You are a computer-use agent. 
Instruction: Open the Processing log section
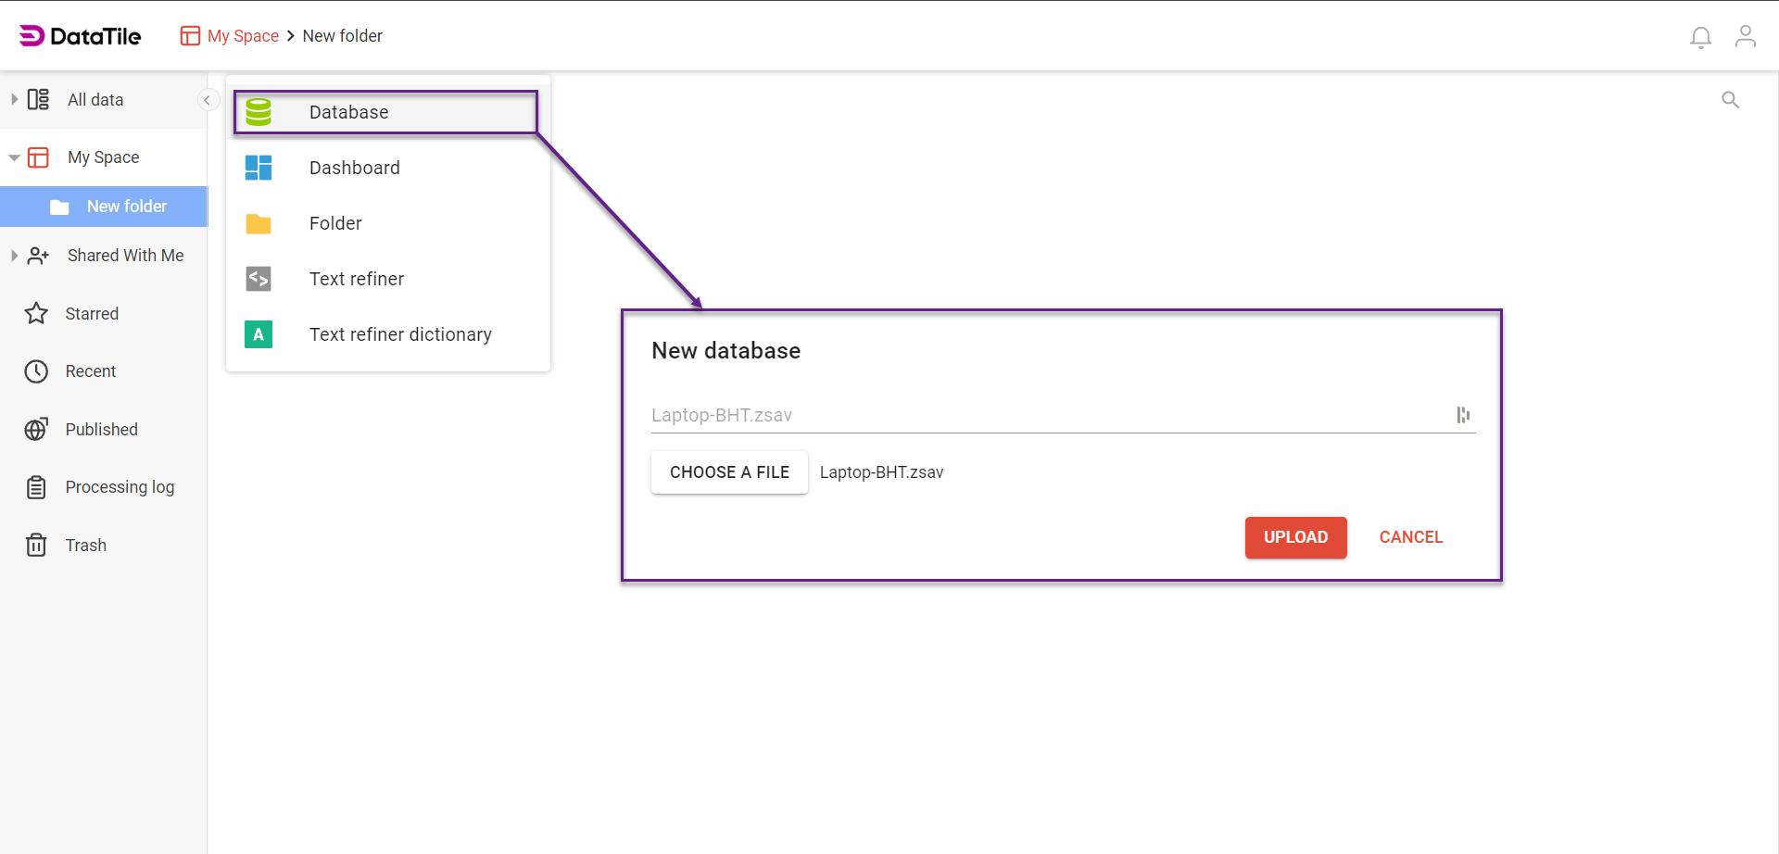click(x=119, y=486)
